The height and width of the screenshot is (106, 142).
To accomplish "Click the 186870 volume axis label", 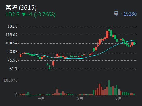I will tap(11, 80).
